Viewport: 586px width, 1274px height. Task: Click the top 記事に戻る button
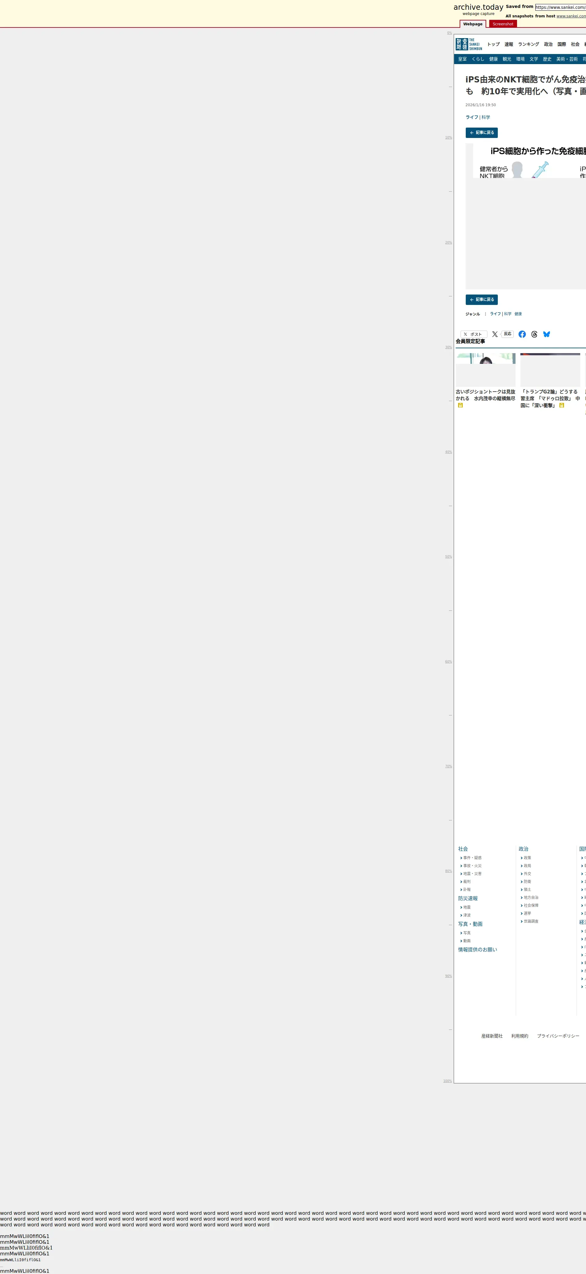tap(481, 132)
